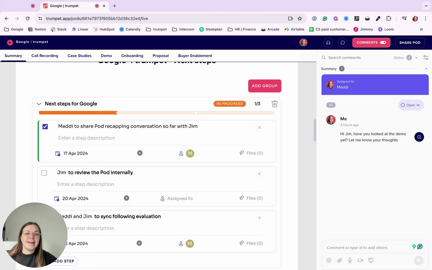Check the Jim to review the Pod step
This screenshot has height=270, width=432.
[x=44, y=173]
